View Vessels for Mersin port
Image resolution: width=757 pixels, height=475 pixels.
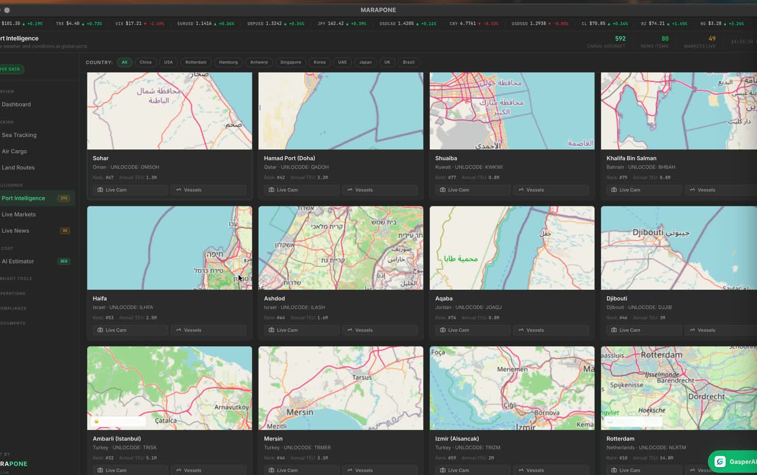[380, 470]
